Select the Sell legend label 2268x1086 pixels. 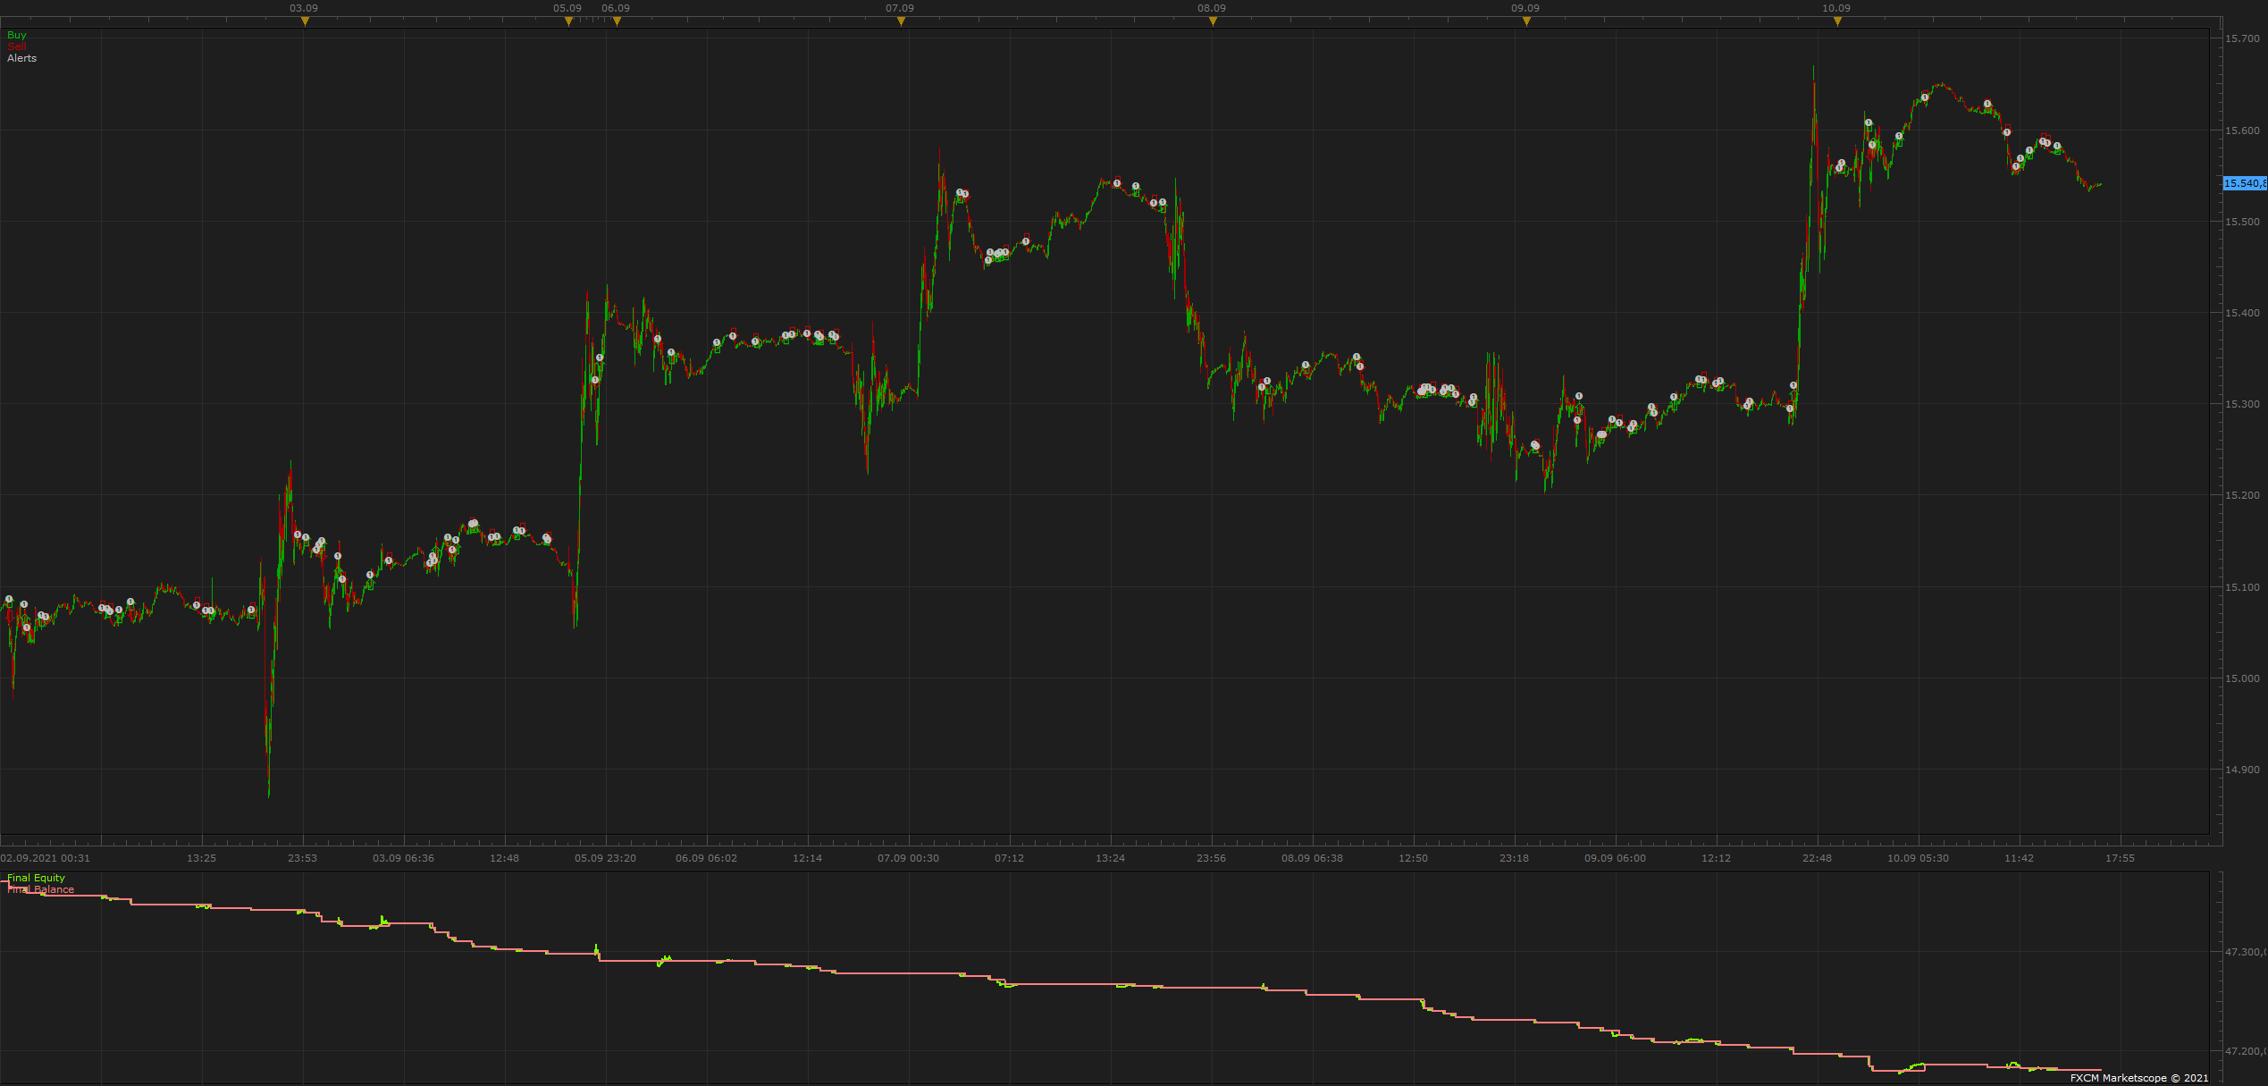pos(17,46)
